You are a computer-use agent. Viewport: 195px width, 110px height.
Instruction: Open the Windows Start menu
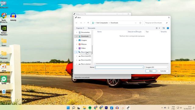click(68, 108)
